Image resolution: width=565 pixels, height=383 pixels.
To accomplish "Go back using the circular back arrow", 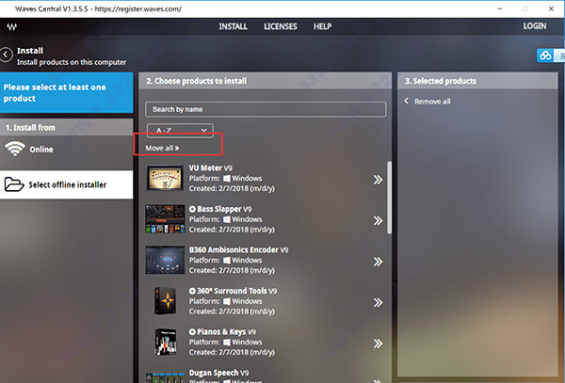I will pos(7,55).
